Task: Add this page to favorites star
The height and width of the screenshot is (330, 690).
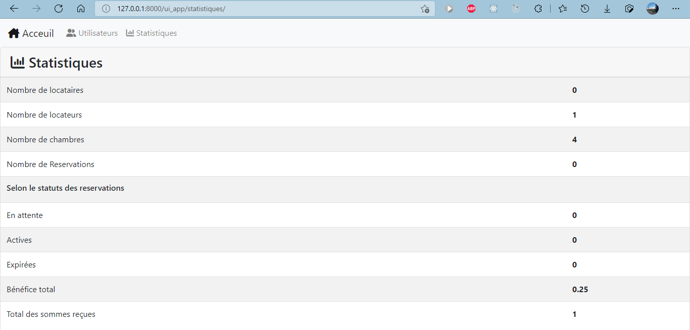Action: [425, 9]
